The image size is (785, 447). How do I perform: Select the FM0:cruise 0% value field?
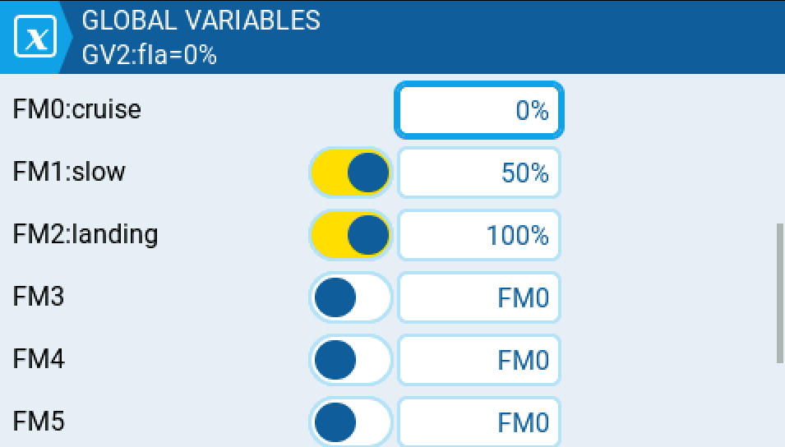tap(479, 110)
